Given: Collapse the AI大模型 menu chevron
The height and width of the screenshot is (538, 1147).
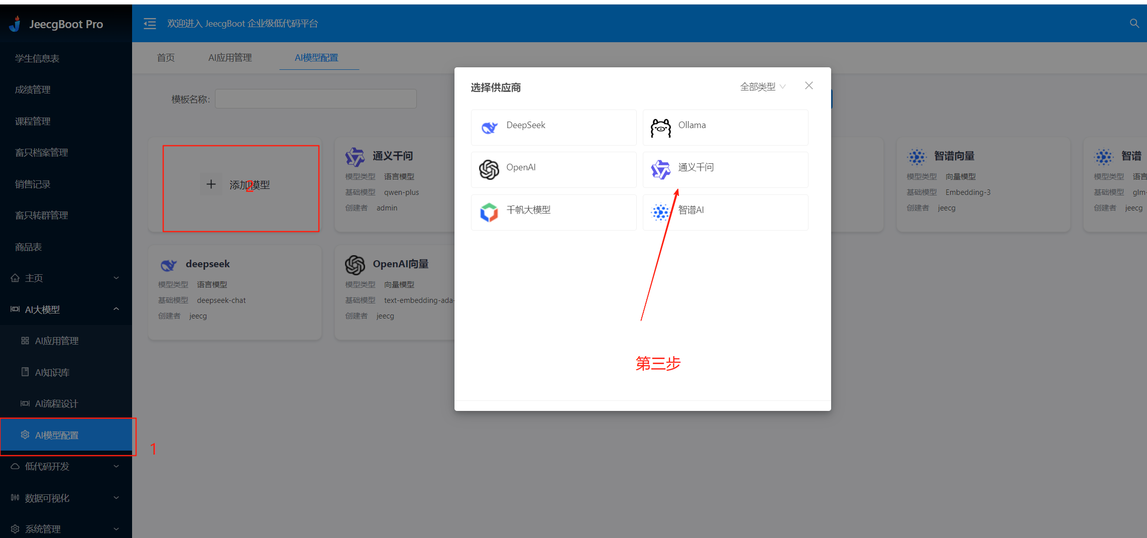Looking at the screenshot, I should click(x=117, y=309).
